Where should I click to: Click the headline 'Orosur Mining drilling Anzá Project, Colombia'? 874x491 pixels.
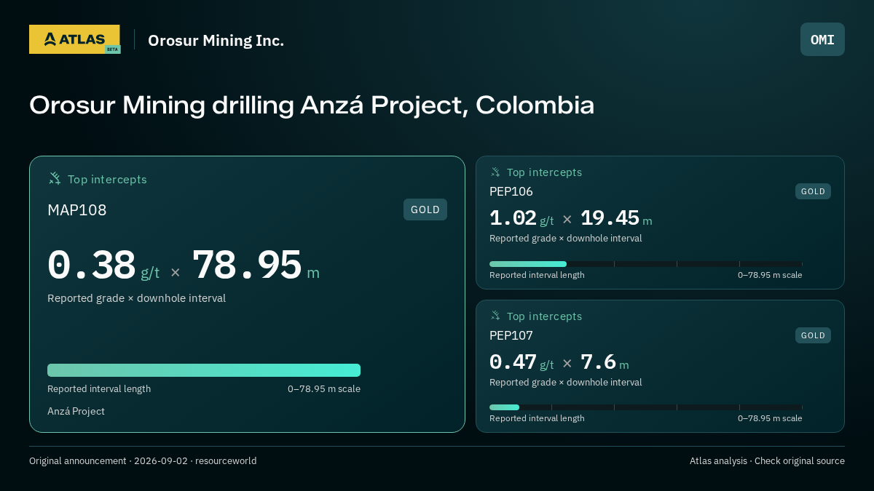pyautogui.click(x=312, y=105)
